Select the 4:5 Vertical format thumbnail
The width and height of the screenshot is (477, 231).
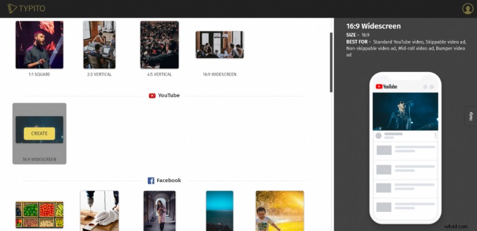[159, 45]
